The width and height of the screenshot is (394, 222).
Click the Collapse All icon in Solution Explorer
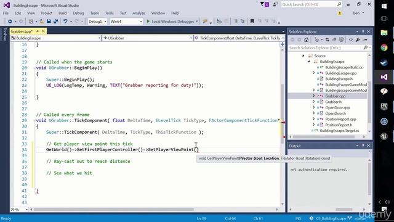334,39
